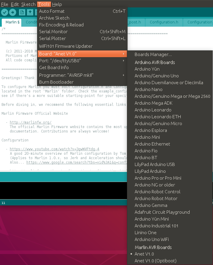This screenshot has height=265, width=213.
Task: Expand the Port /dev/ttyUSB0 submenu
Action: click(82, 61)
